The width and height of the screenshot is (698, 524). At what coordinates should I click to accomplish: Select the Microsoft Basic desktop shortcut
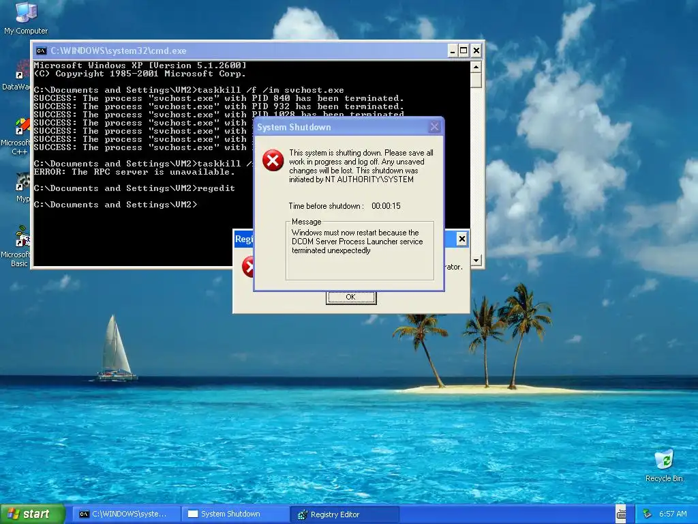[15, 246]
